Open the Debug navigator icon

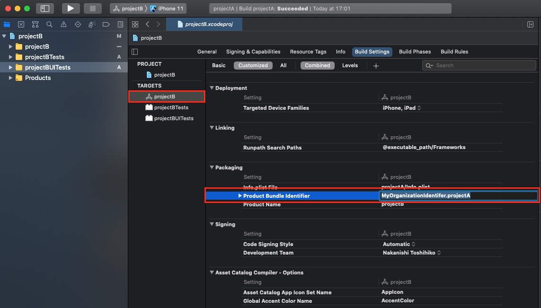[x=92, y=24]
